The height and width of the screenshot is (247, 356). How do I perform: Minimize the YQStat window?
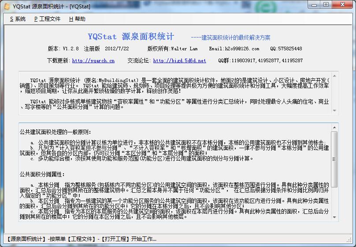coord(314,4)
